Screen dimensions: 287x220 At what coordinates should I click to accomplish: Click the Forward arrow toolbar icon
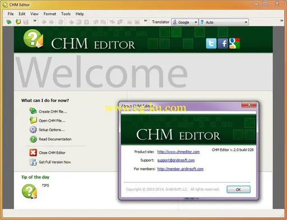tap(52, 22)
